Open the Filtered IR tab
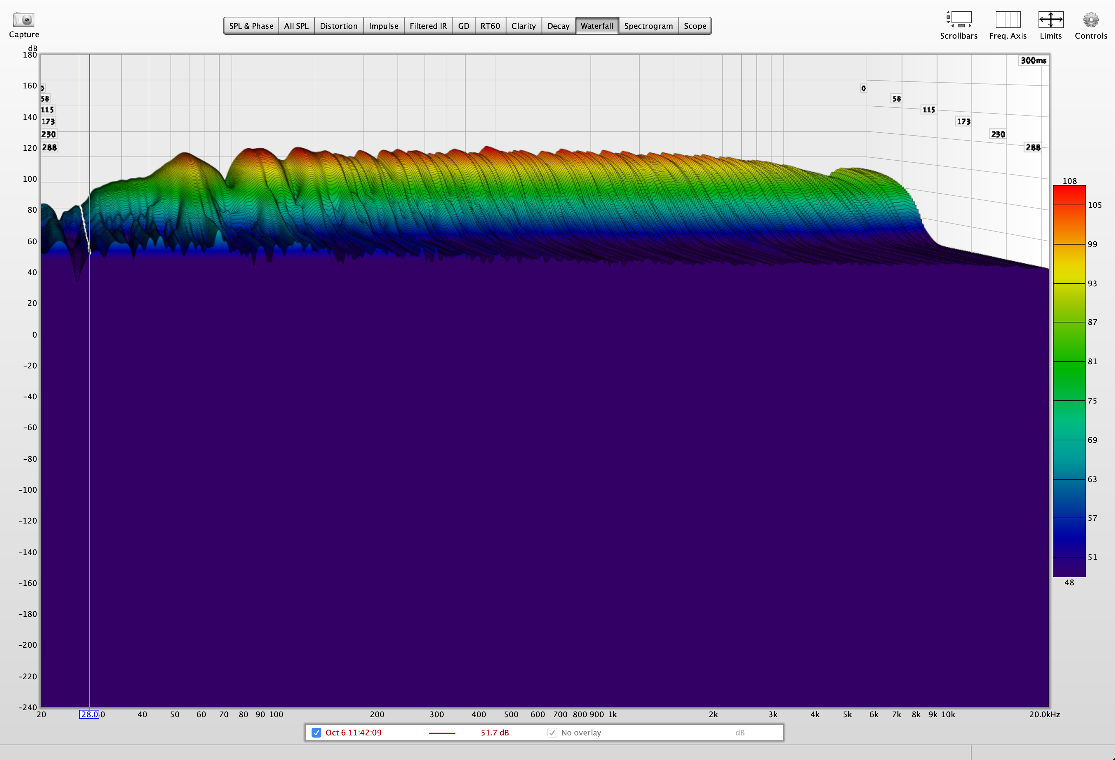 click(x=428, y=26)
